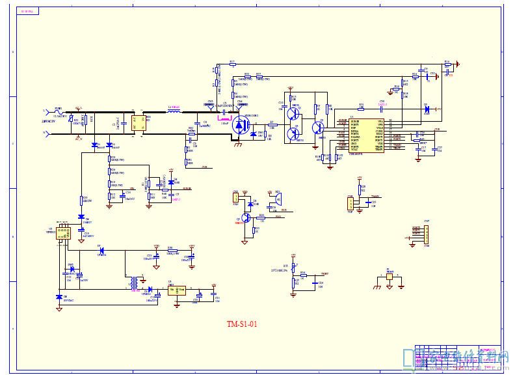Select the yellow bridge rectifier block
This screenshot has width=515, height=375.
point(139,123)
